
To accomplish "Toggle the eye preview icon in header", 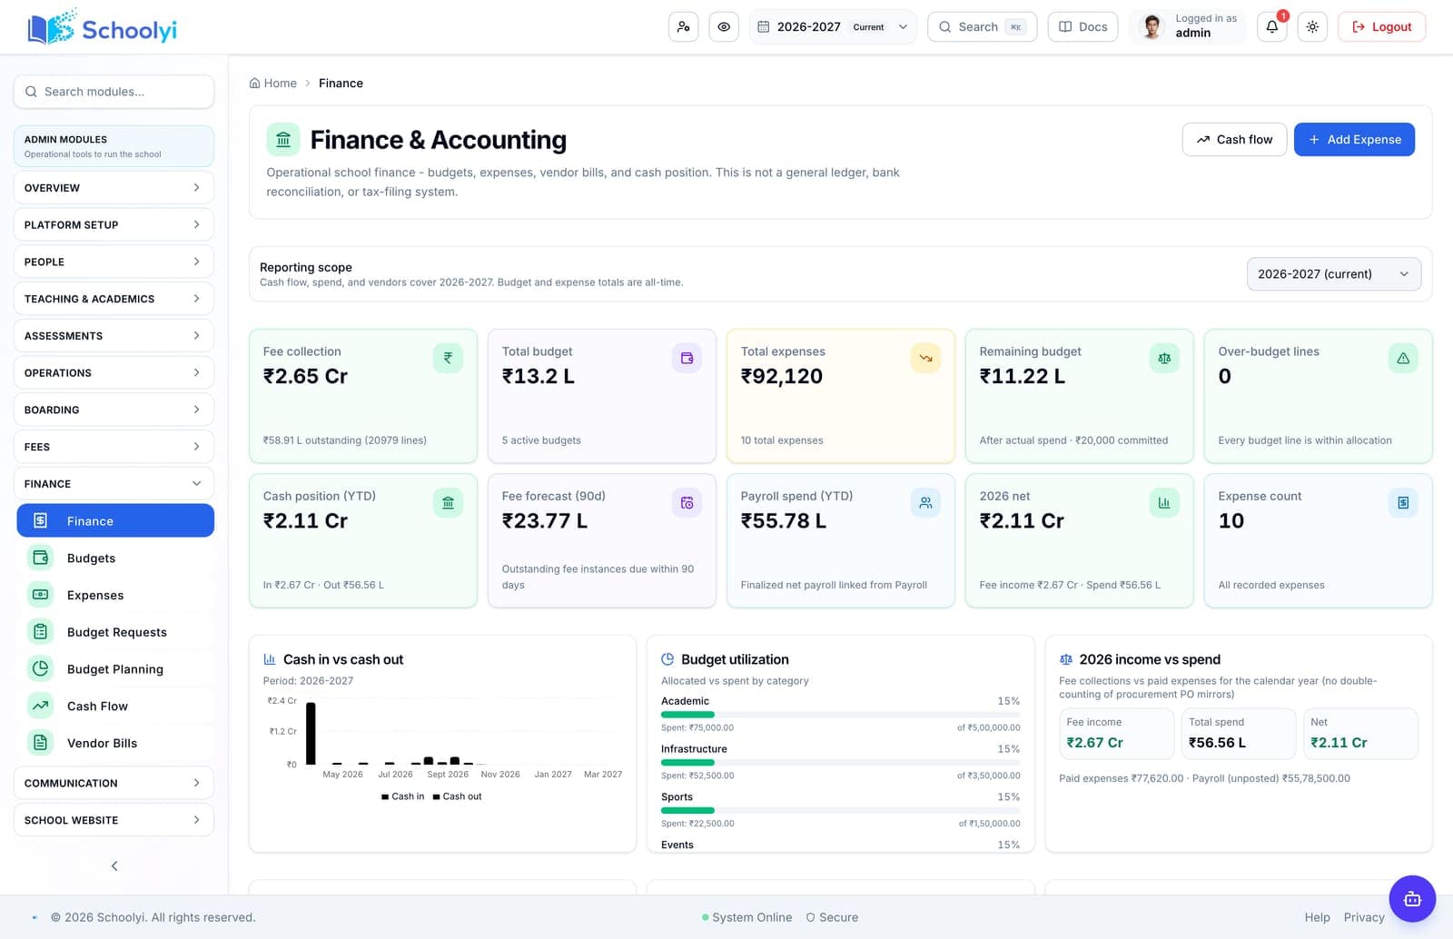I will [724, 27].
